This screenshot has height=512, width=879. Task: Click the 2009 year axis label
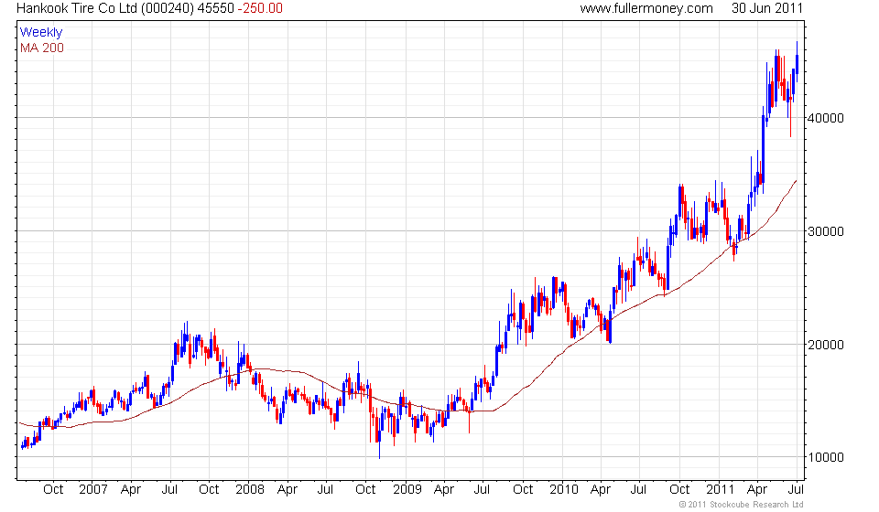(407, 490)
